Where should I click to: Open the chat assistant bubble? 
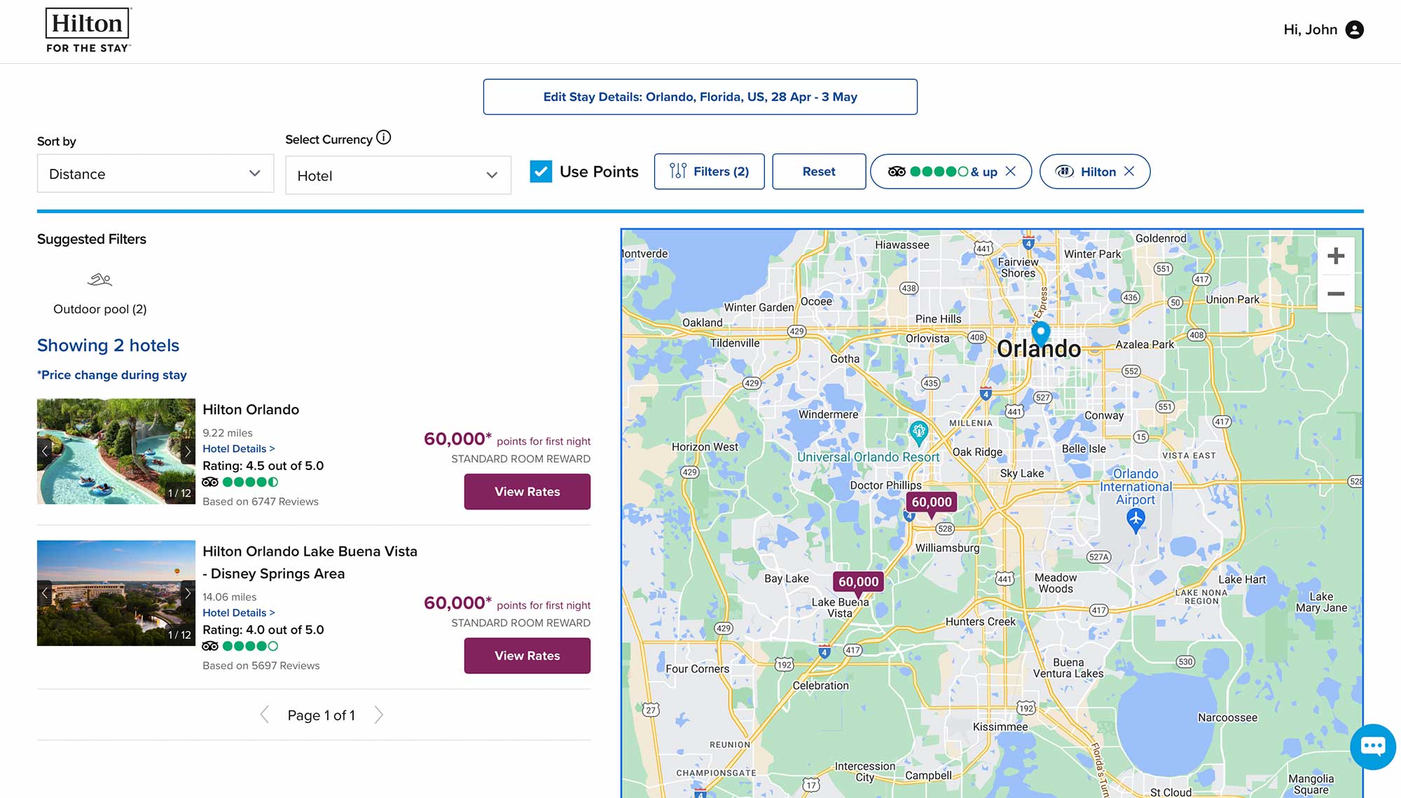[x=1372, y=746]
